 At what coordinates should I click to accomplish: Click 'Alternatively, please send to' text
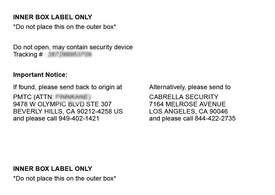190,87
